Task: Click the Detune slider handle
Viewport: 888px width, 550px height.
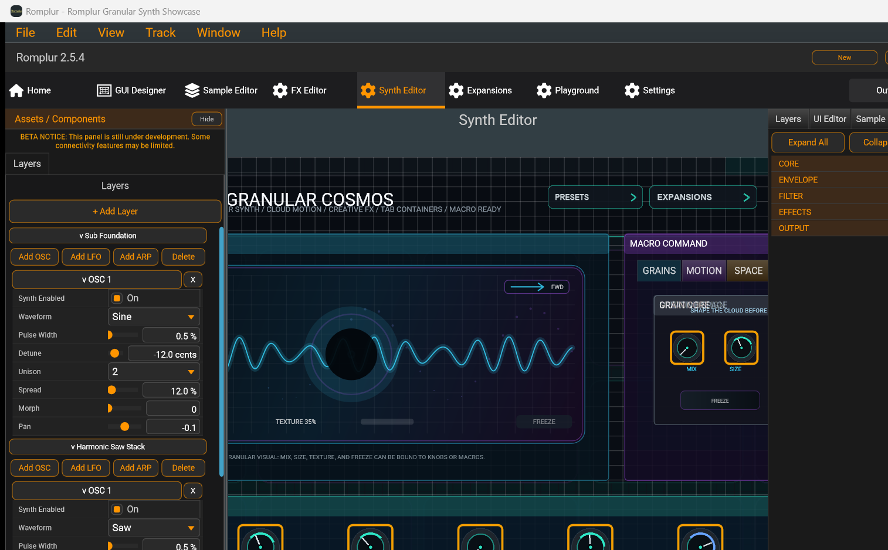Action: click(115, 354)
